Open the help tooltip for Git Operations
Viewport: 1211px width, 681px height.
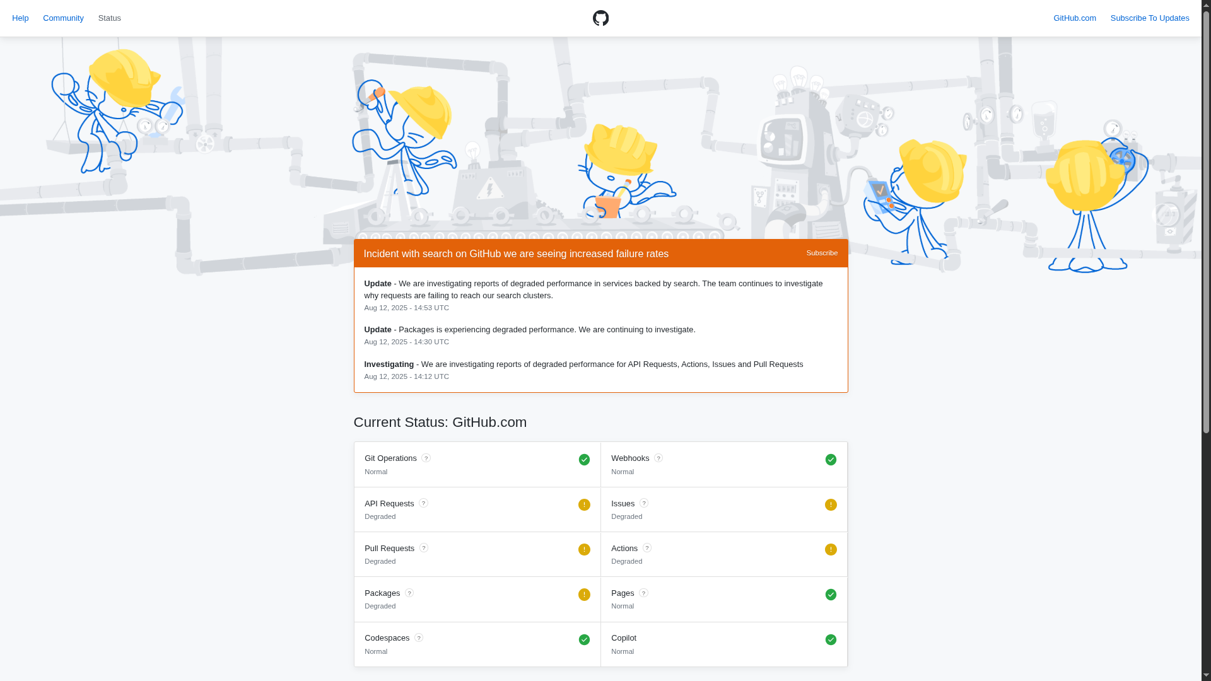426,458
